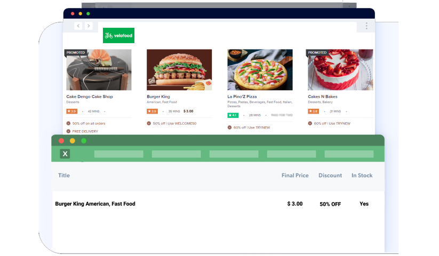Image resolution: width=439 pixels, height=256 pixels.
Task: Open the Cake Dengo Cake Shop image
Action: pos(99,70)
